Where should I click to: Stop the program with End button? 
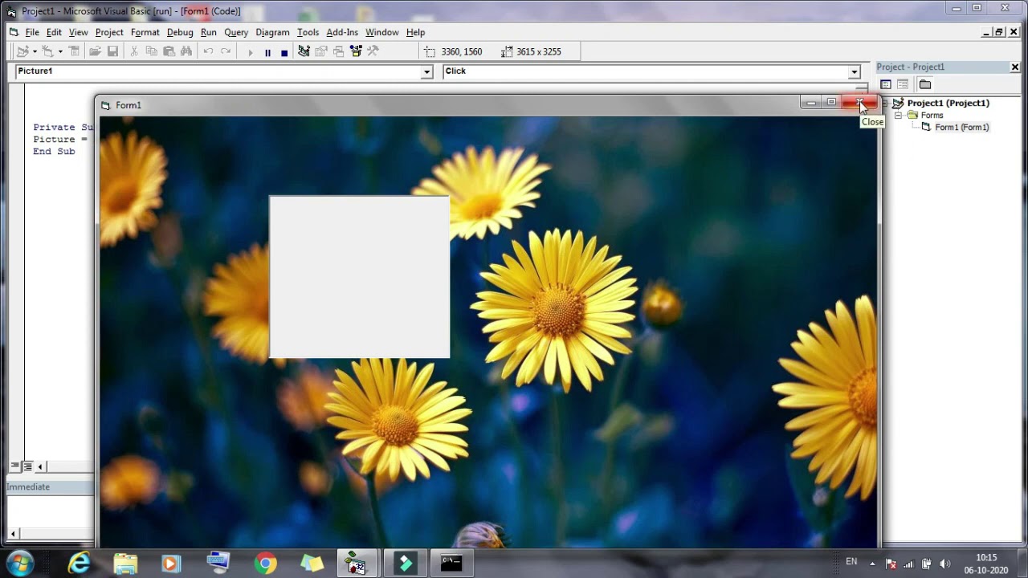click(284, 52)
